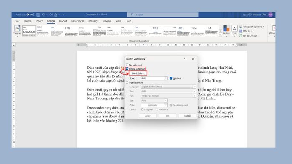The width and height of the screenshot is (292, 164).
Task: Click the Select Picture button
Action: click(138, 73)
